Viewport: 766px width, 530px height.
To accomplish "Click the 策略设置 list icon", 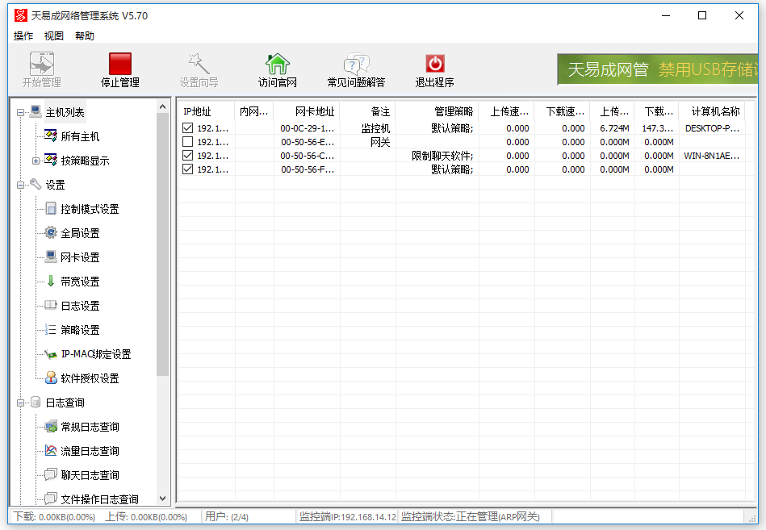I will 51,329.
